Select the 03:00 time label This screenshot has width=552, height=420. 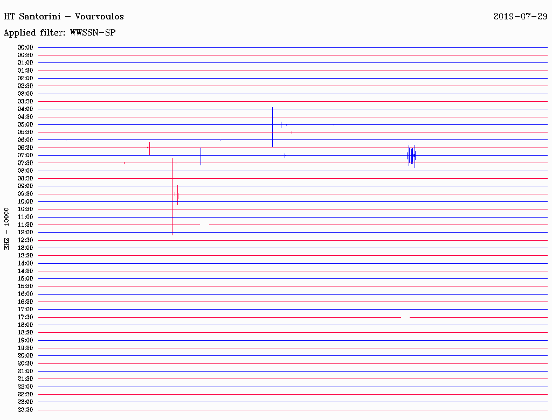click(25, 94)
